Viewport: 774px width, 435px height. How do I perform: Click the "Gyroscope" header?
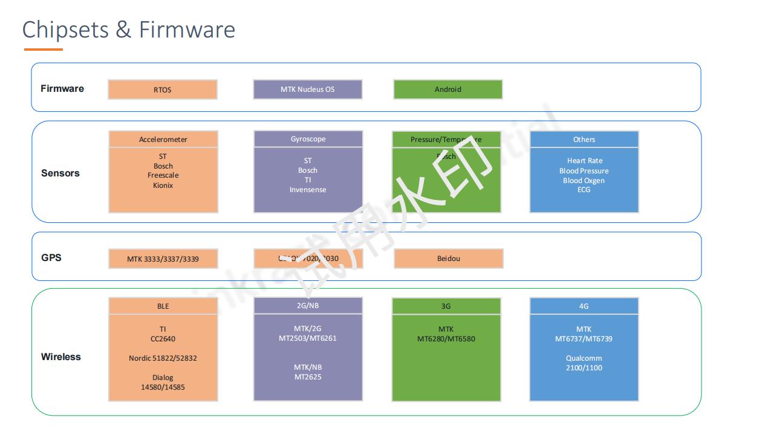(x=308, y=139)
